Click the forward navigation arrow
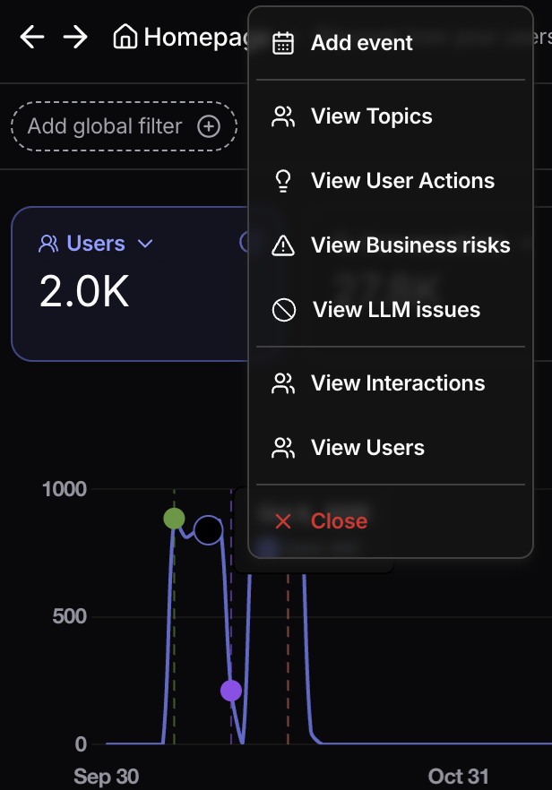 tap(77, 37)
